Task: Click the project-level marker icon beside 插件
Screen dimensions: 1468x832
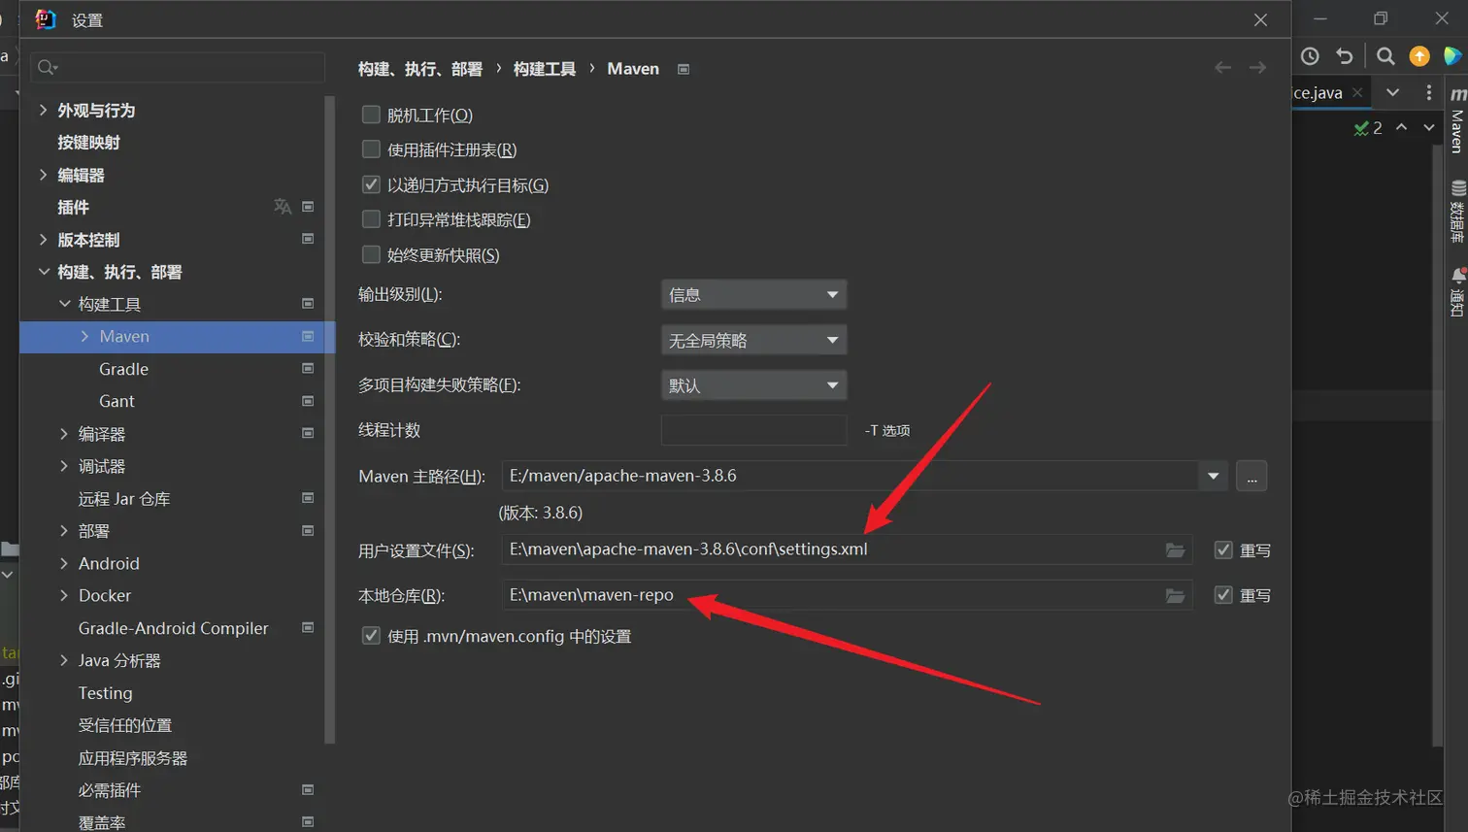Action: tap(308, 207)
